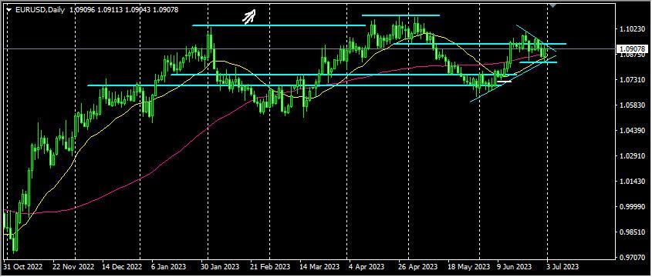The width and height of the screenshot is (652, 277).
Task: Select the long cyan line at January high
Action: click(279, 25)
